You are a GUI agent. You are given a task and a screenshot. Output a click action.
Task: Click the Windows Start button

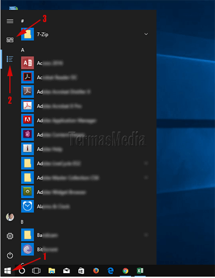(x=8, y=271)
